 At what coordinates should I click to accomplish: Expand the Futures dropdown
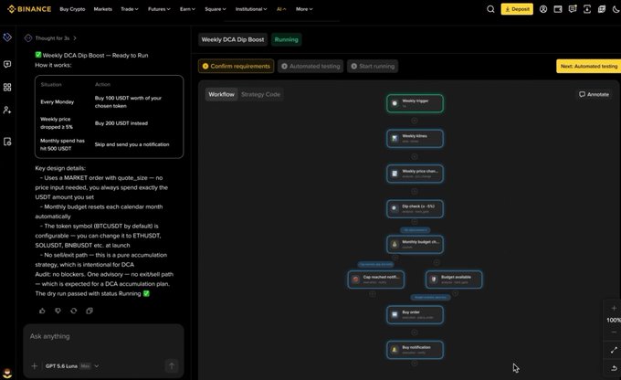pos(159,9)
